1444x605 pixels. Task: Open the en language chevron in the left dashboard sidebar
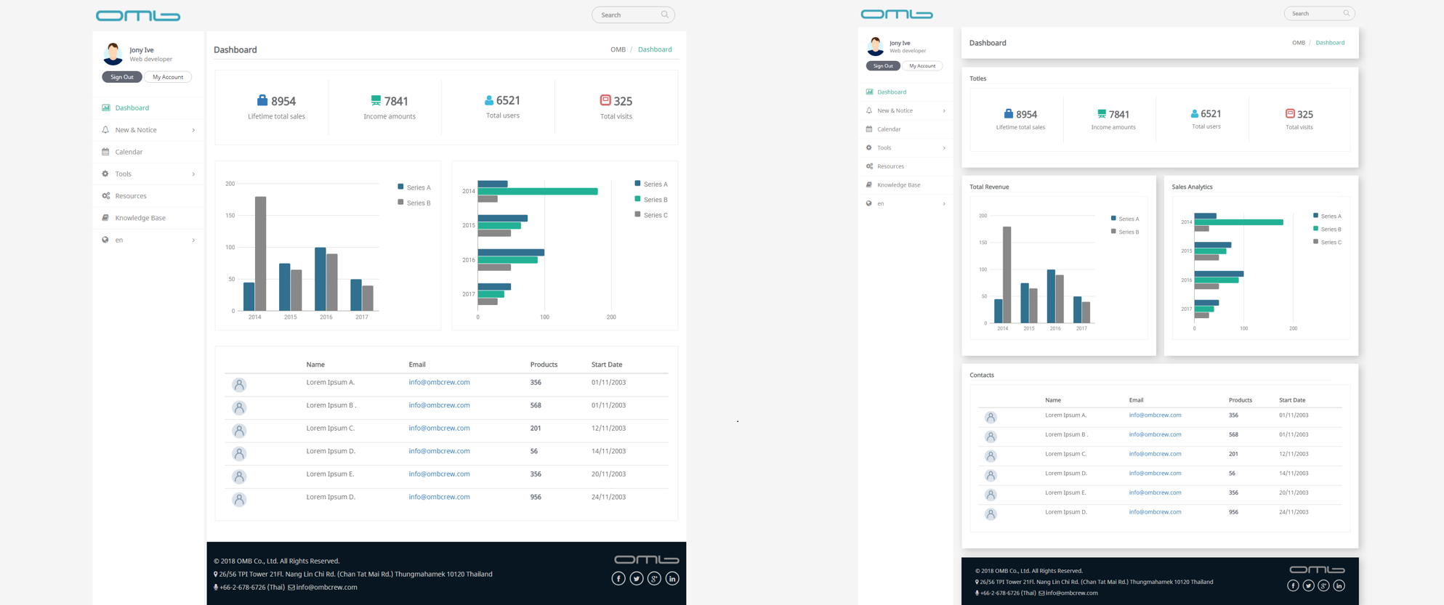193,240
